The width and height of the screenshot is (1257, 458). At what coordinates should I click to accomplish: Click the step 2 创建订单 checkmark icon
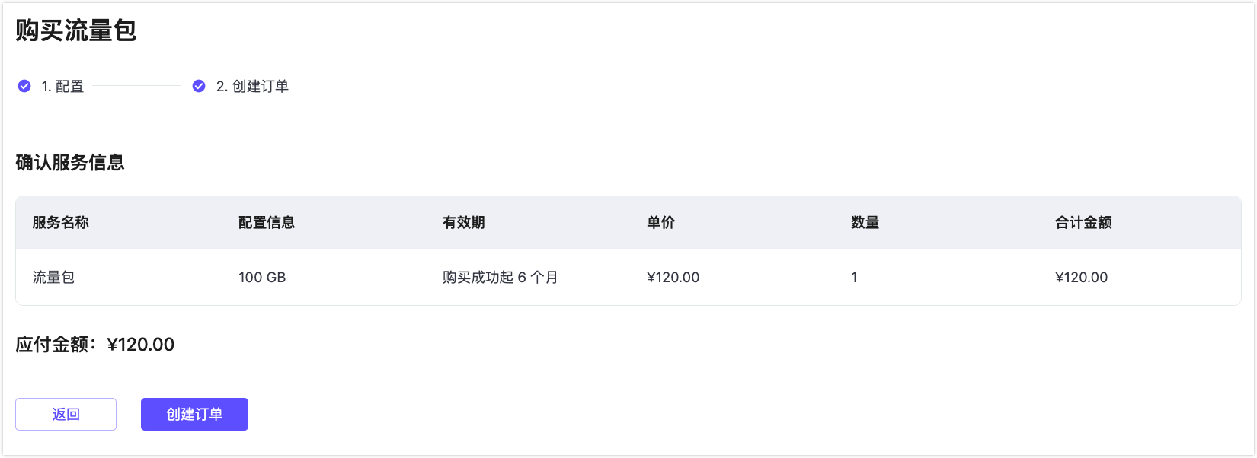point(199,86)
